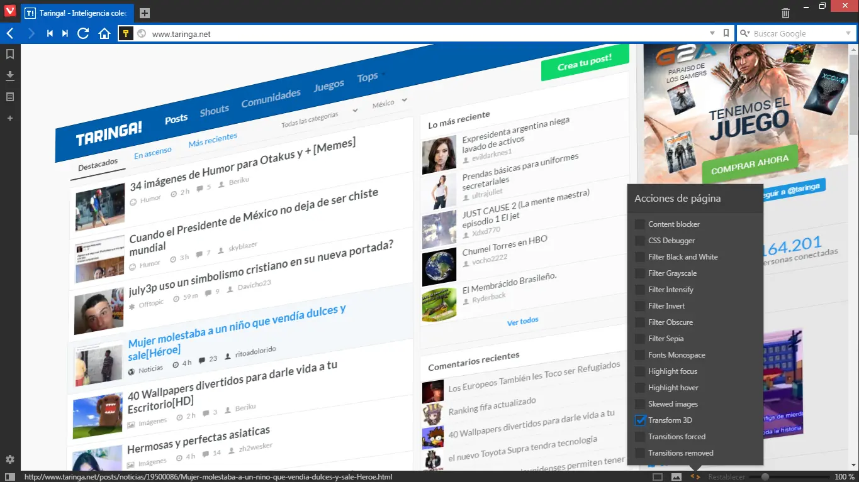Image resolution: width=859 pixels, height=482 pixels.
Task: Open browser settings gear
Action: (x=10, y=459)
